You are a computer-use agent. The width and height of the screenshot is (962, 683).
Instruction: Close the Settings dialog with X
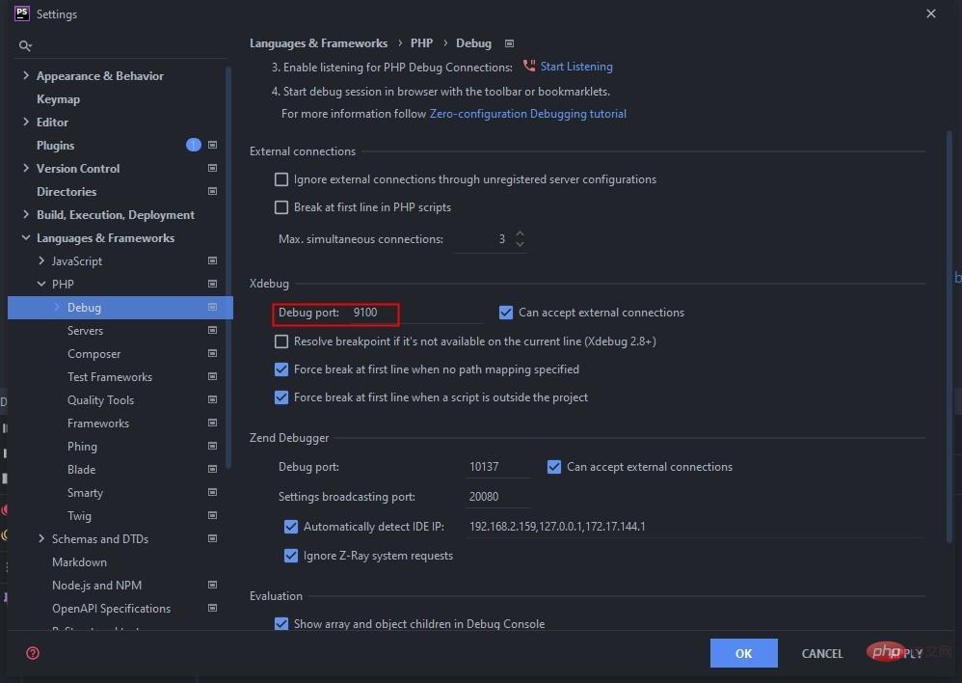[x=931, y=14]
